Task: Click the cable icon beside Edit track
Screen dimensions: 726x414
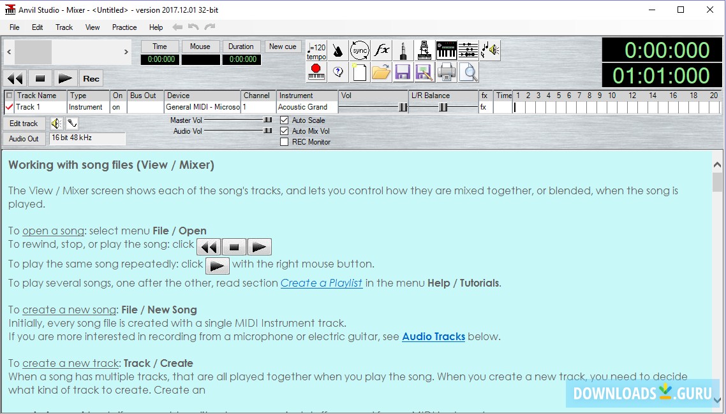Action: [x=71, y=124]
